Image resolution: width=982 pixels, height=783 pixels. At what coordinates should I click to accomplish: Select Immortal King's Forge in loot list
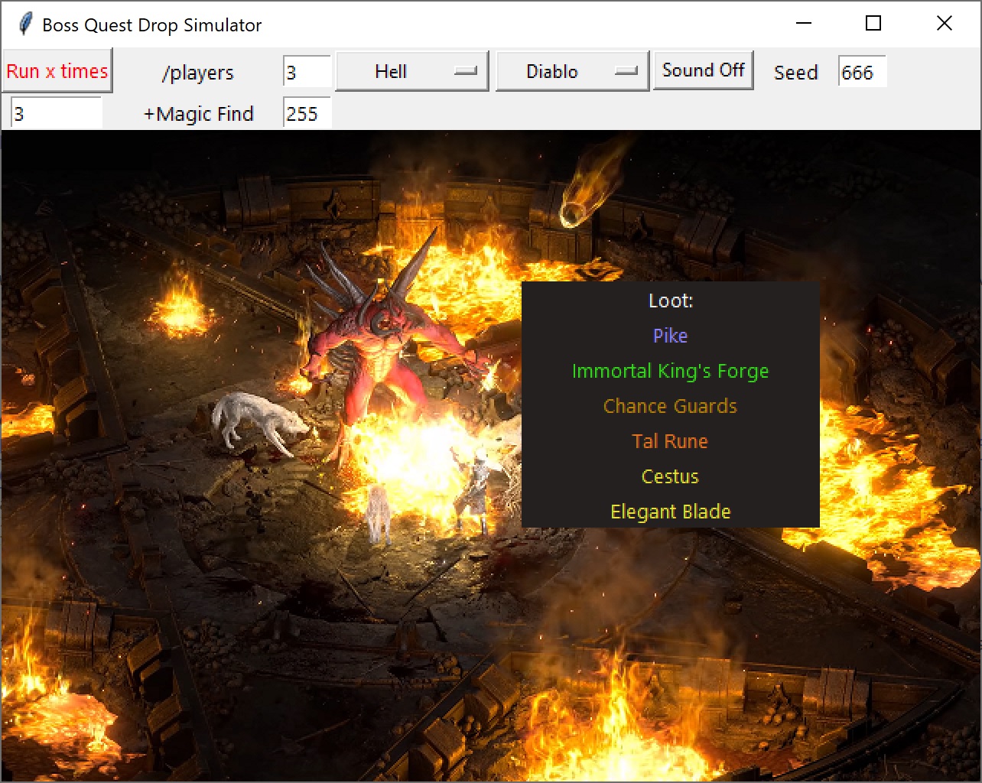click(x=670, y=371)
